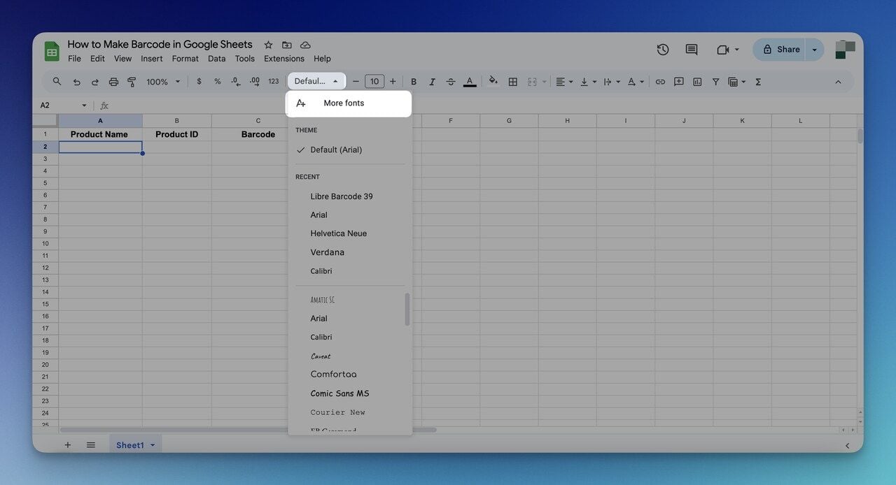Open cell borders options
This screenshot has height=485, width=896.
coord(513,82)
